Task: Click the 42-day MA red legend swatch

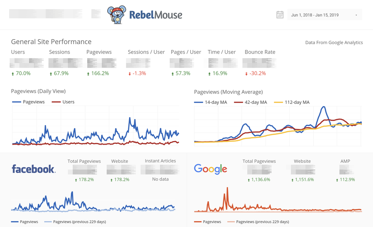Action: (x=238, y=102)
